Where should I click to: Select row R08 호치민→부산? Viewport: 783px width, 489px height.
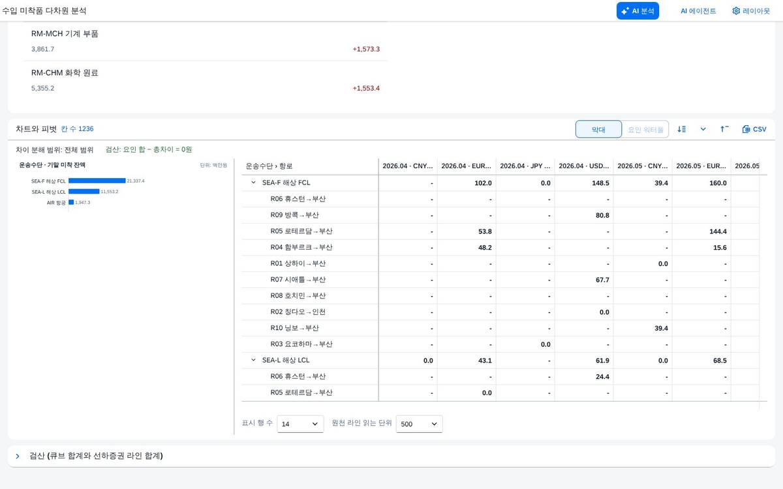click(x=310, y=295)
